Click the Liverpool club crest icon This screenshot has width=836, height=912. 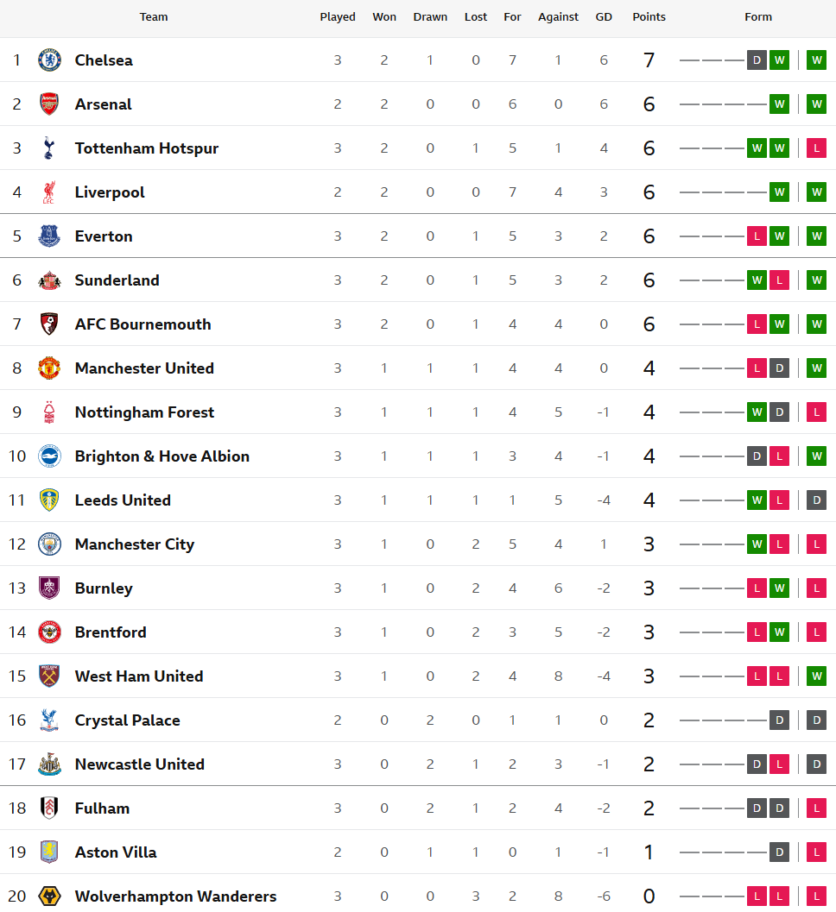(49, 192)
